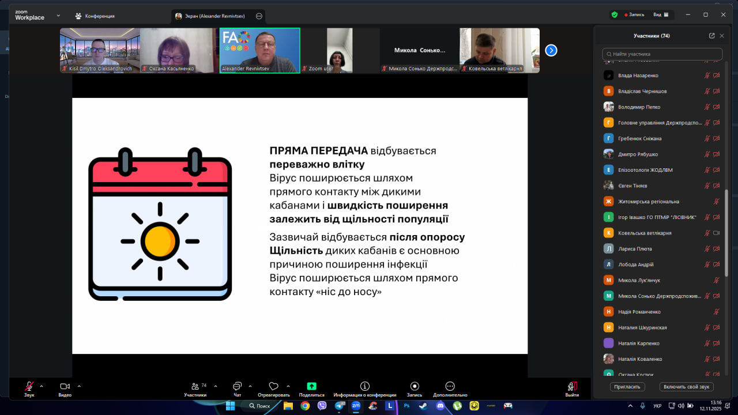This screenshot has width=738, height=415.
Task: Expand video options arrow next to Видео
Action: coord(79,386)
